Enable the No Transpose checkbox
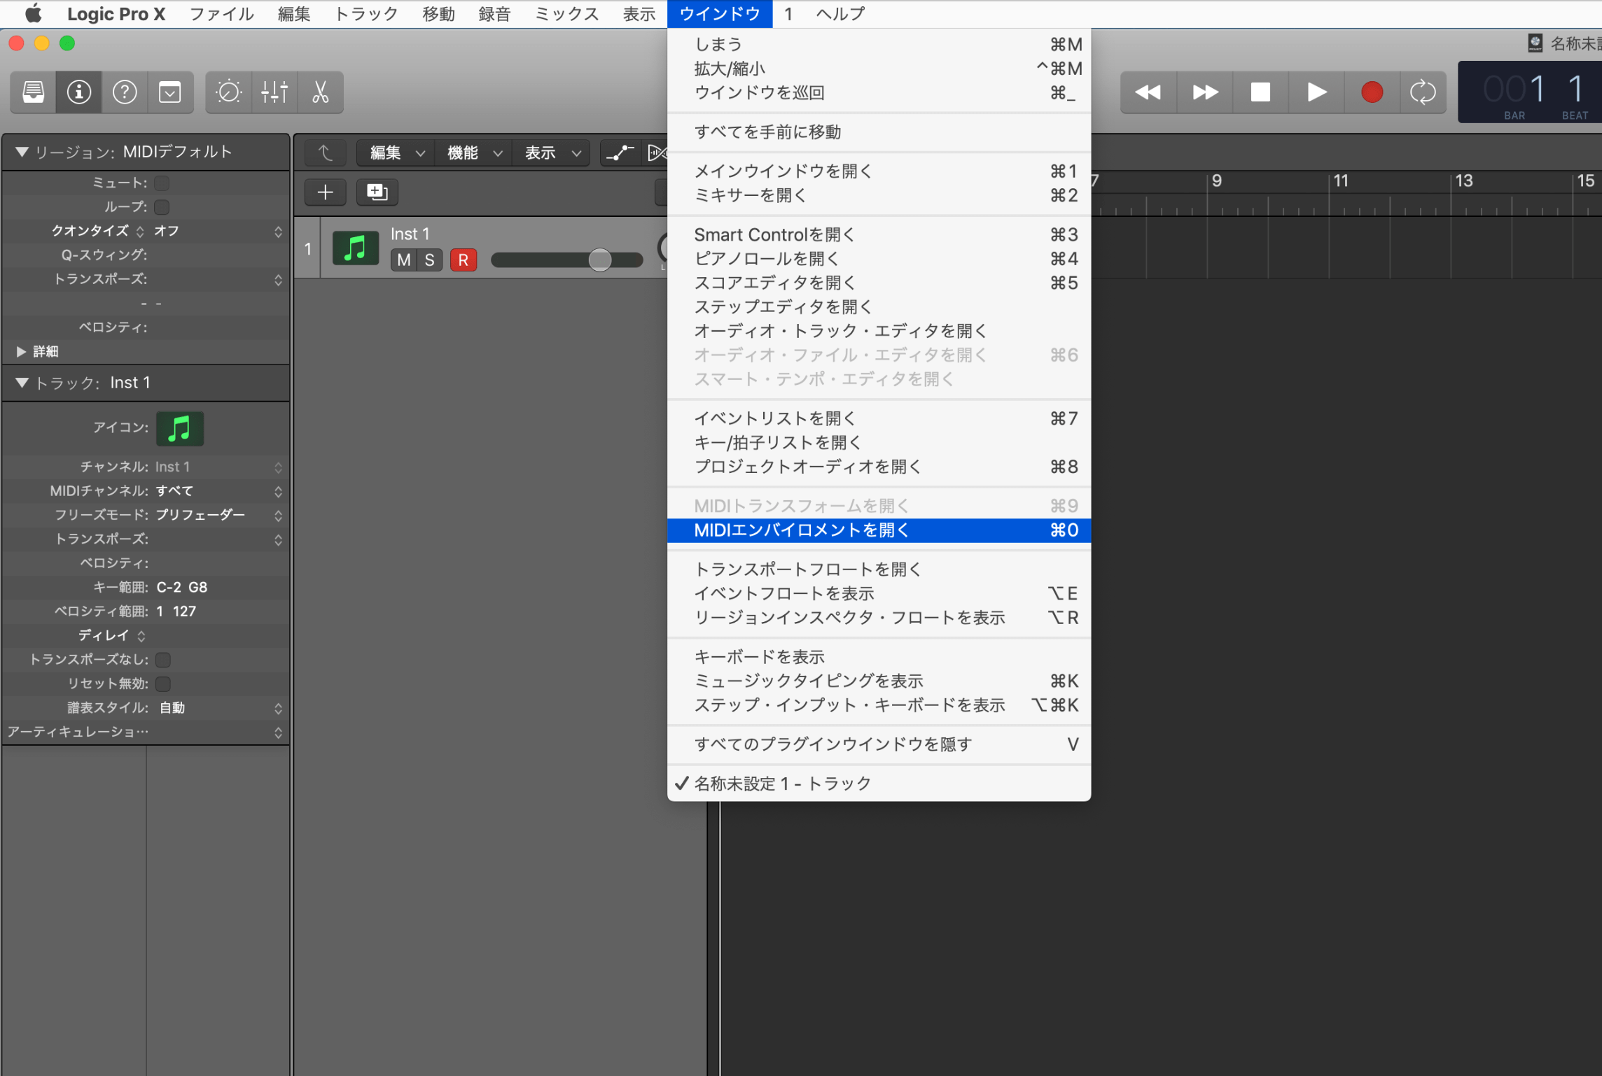The image size is (1602, 1076). 163,660
